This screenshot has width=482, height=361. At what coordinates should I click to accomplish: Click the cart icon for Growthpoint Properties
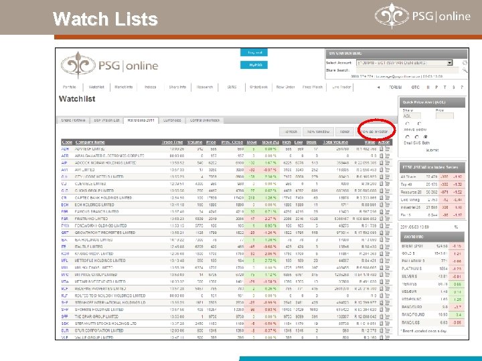387,233
